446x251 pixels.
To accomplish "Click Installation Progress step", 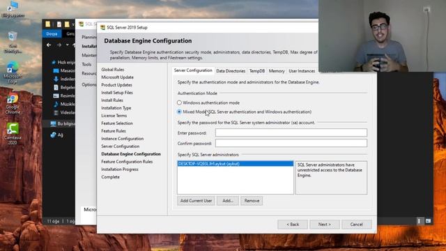I will 120,169.
